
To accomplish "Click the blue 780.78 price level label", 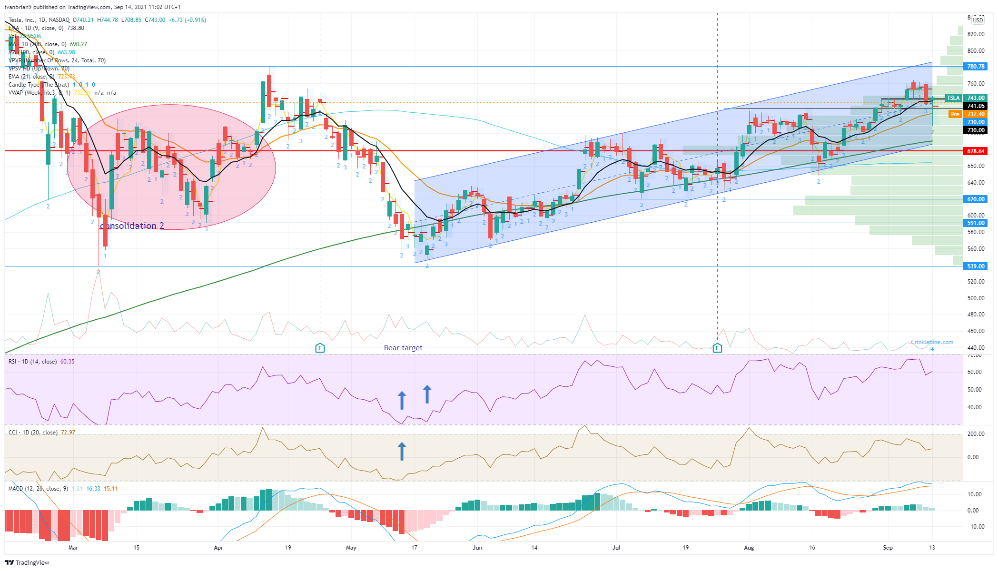I will 975,67.
